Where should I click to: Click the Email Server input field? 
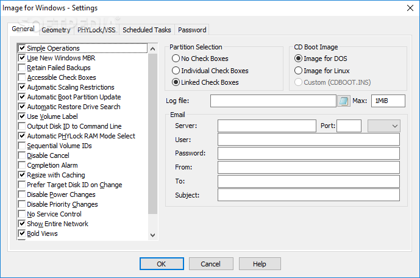pos(267,126)
